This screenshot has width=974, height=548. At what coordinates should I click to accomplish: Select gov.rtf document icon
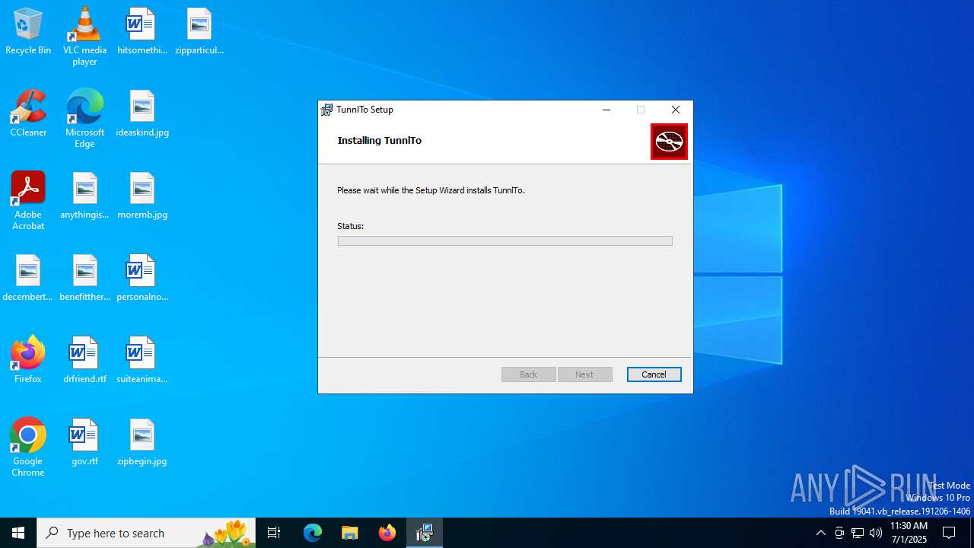[x=84, y=442]
